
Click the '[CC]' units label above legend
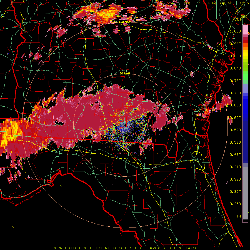(237, 19)
